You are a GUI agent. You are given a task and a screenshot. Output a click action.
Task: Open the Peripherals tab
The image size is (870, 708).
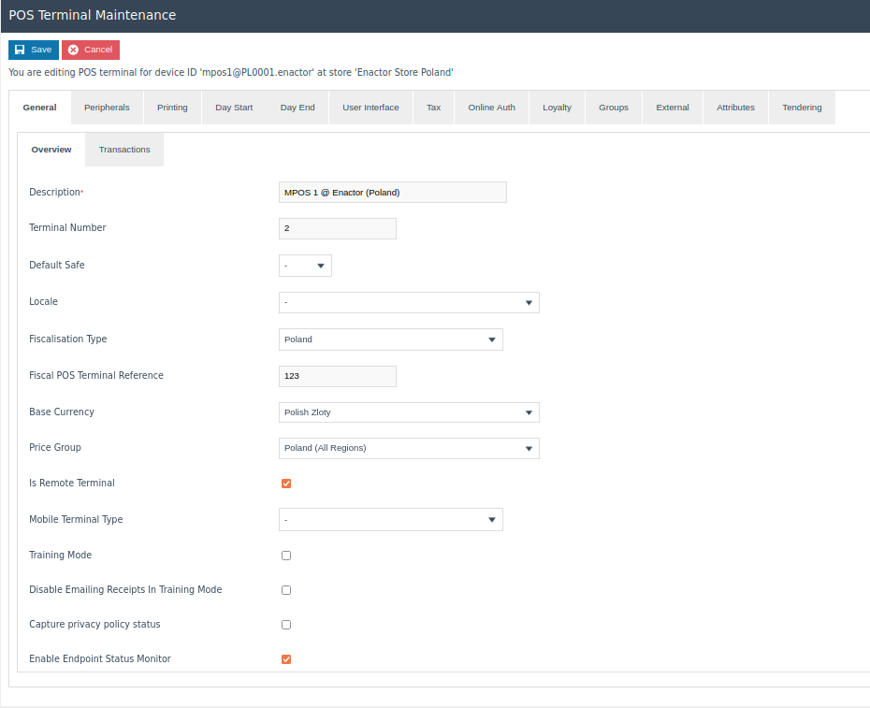[107, 108]
